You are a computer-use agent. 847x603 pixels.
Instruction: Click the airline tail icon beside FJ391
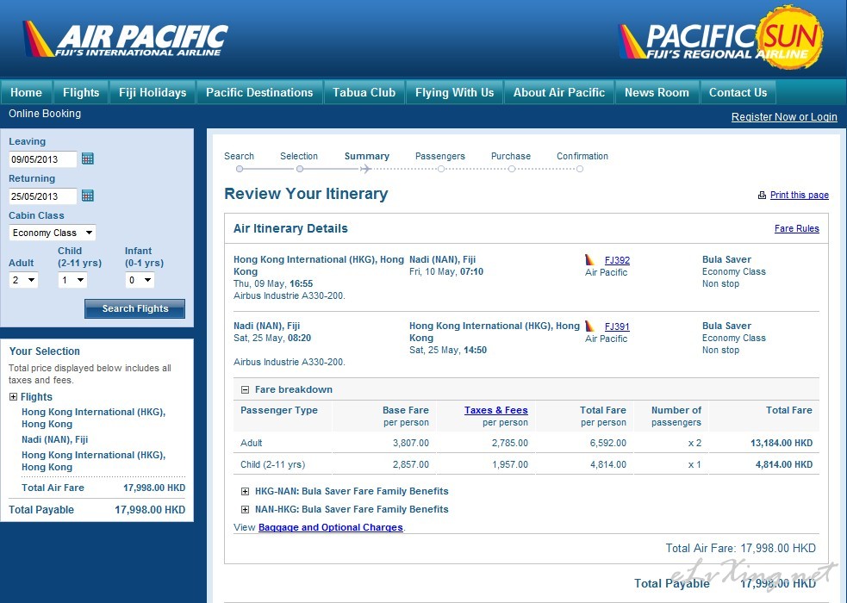point(590,326)
